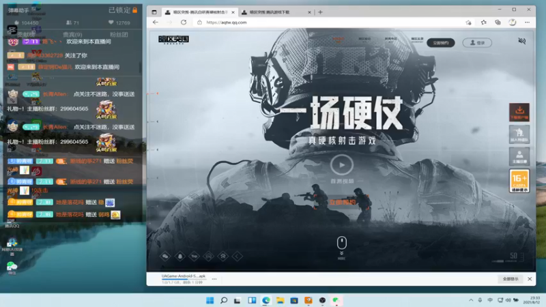546x307 pixels.
Task: Close the downloads bar
Action: [x=530, y=279]
